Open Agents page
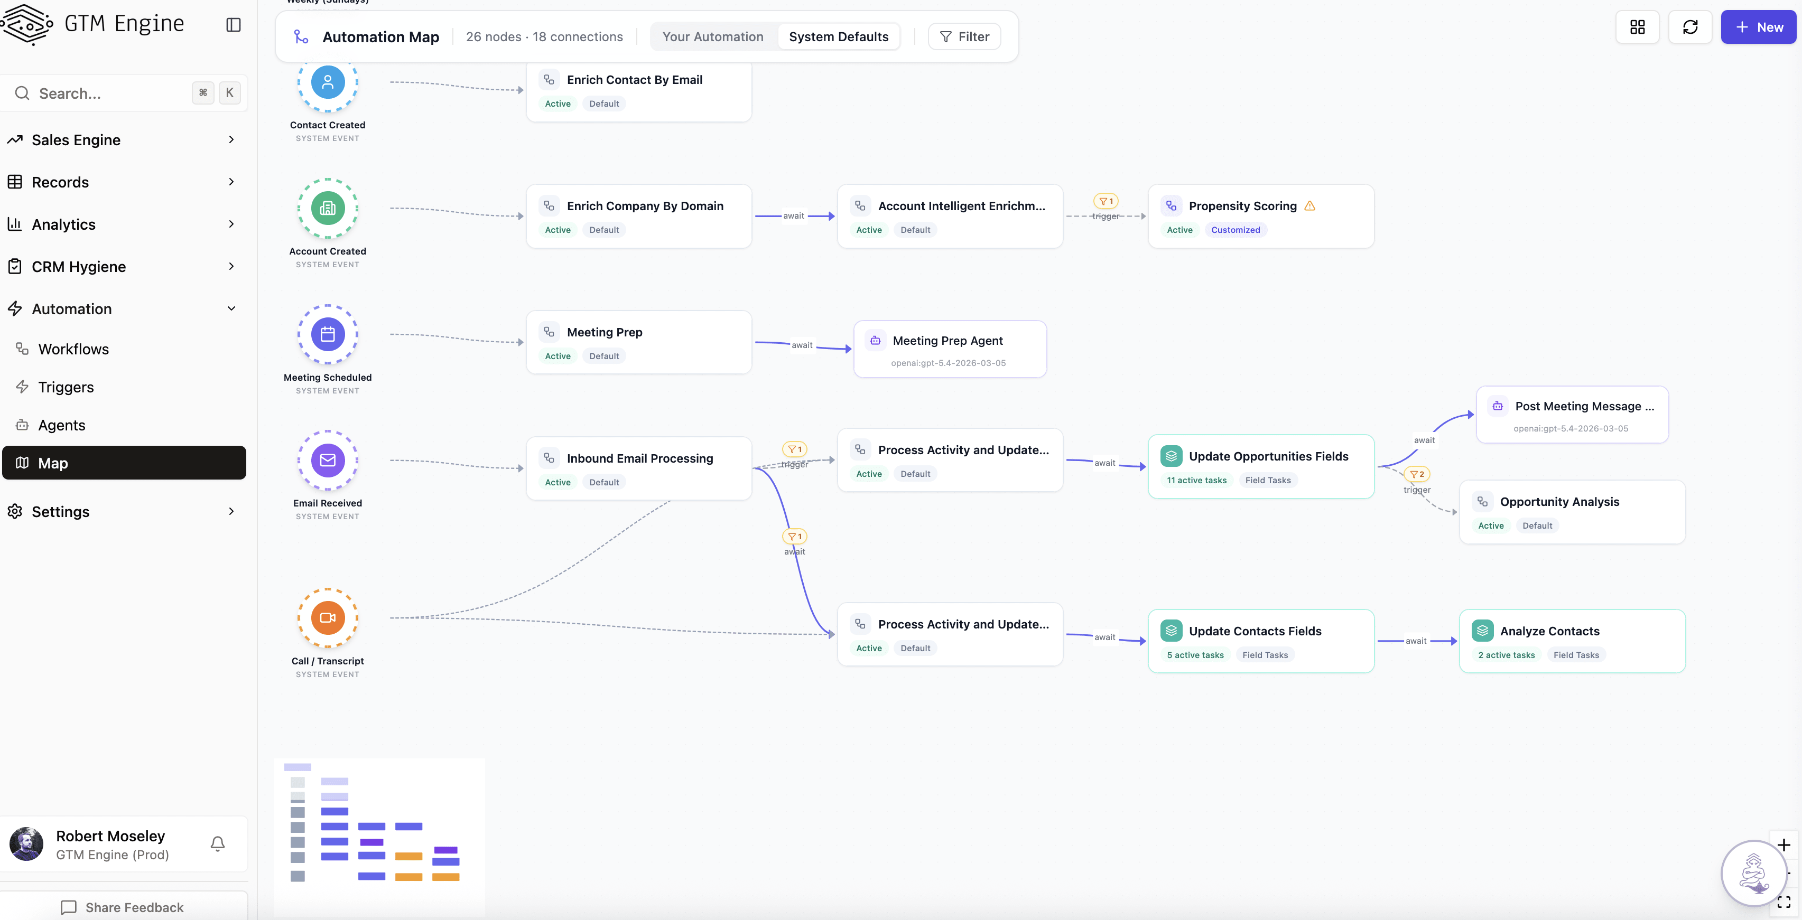This screenshot has width=1802, height=920. tap(125, 425)
